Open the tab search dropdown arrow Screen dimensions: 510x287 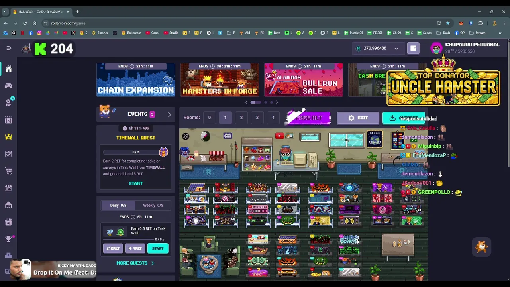tap(5, 12)
